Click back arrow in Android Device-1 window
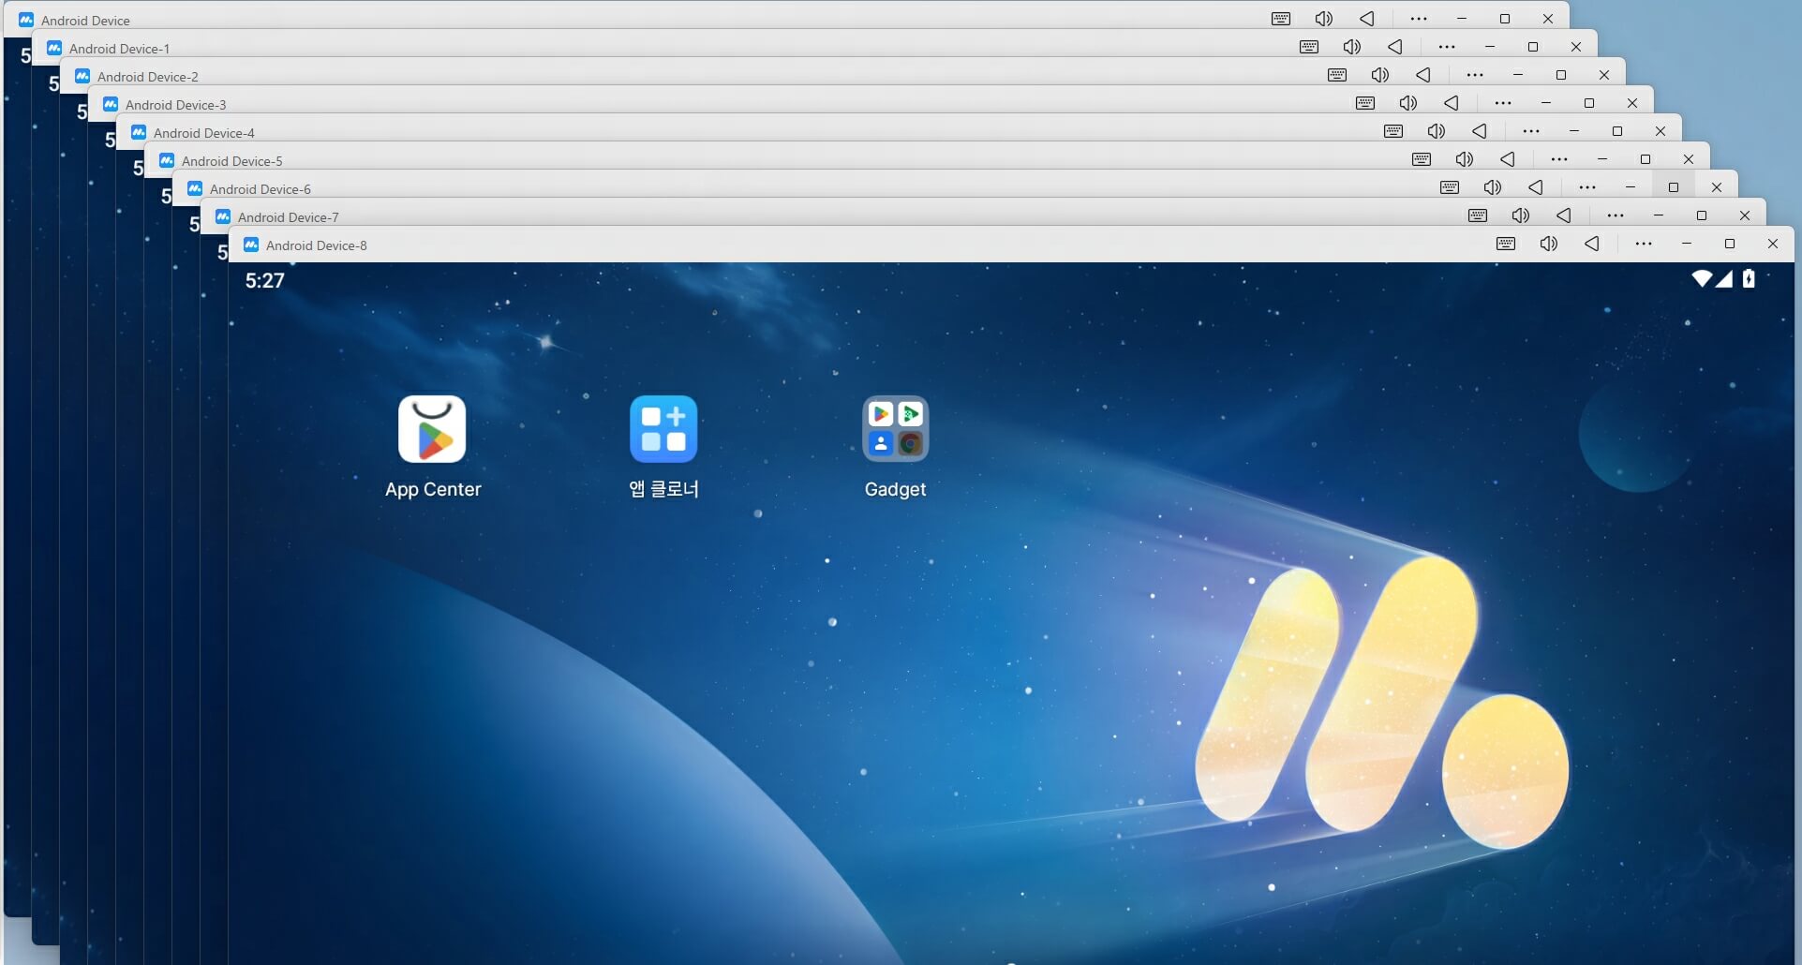The height and width of the screenshot is (965, 1802). 1395,47
